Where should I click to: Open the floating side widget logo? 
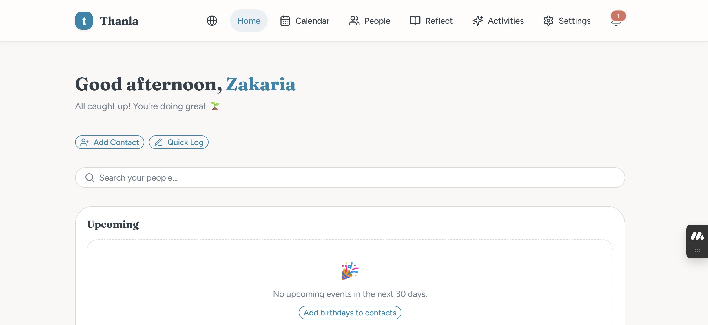697,236
